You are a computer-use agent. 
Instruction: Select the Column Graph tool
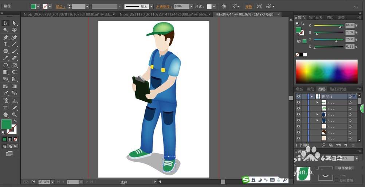(14, 101)
